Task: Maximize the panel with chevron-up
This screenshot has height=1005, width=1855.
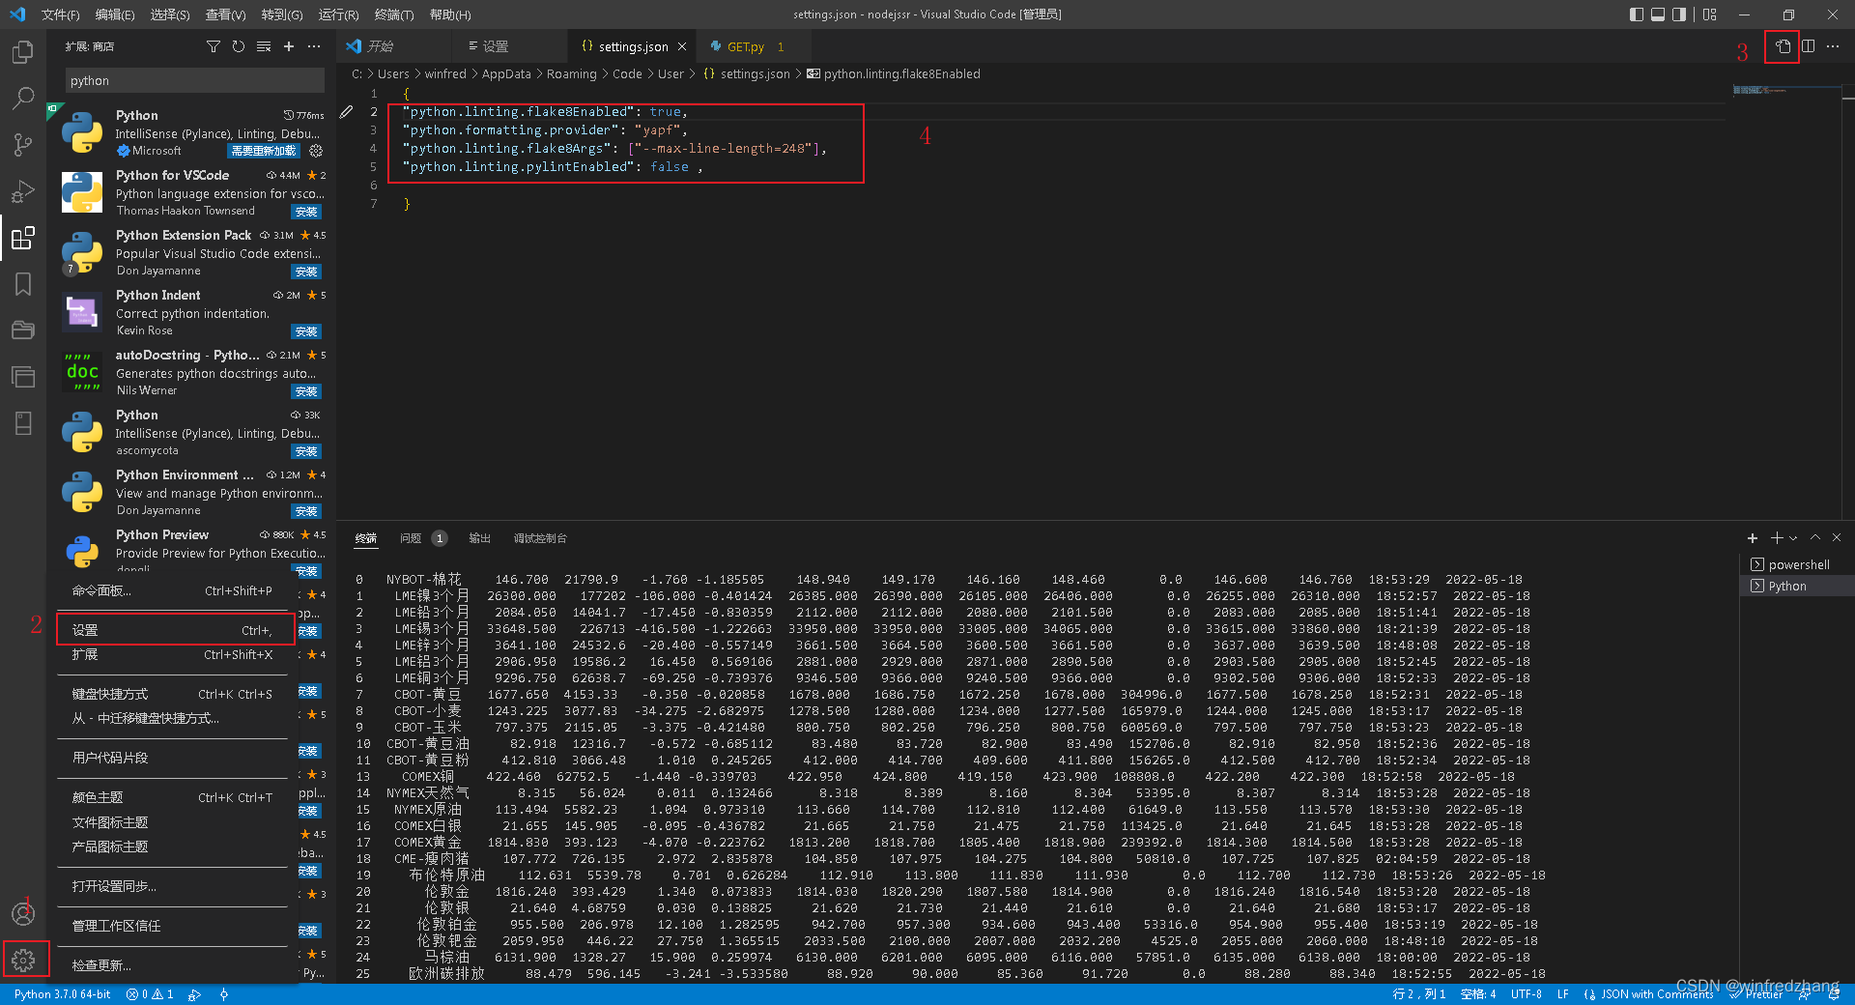Action: click(1814, 538)
